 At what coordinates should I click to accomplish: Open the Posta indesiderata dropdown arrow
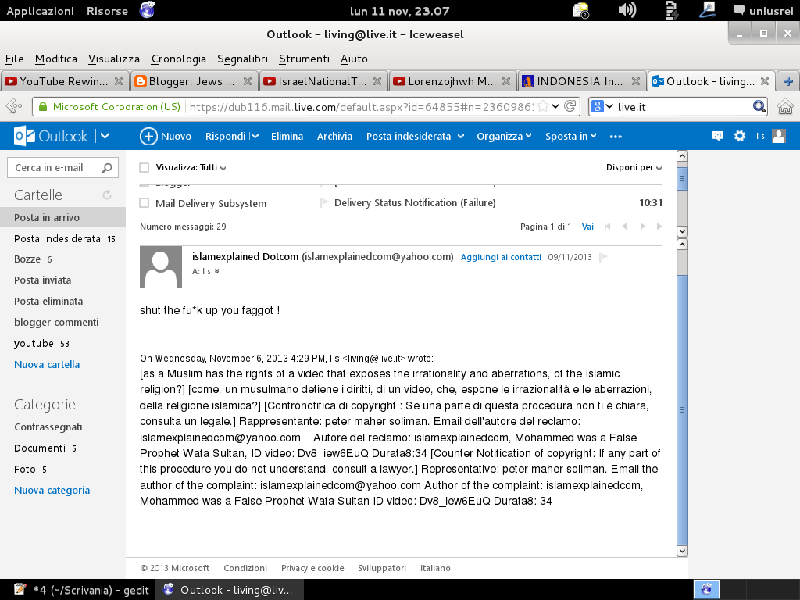[x=461, y=136]
